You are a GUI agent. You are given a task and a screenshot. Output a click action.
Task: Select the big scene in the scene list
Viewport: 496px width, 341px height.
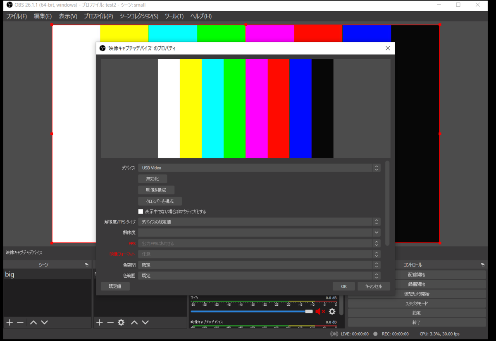[47, 274]
